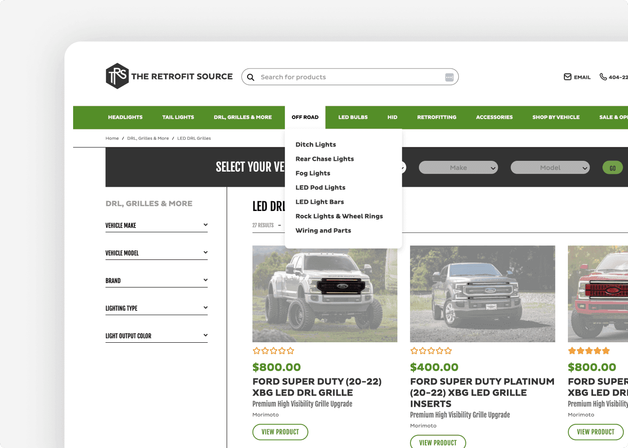Click the keyboard shortcut icon inside search bar
The width and height of the screenshot is (628, 448).
[x=449, y=77]
